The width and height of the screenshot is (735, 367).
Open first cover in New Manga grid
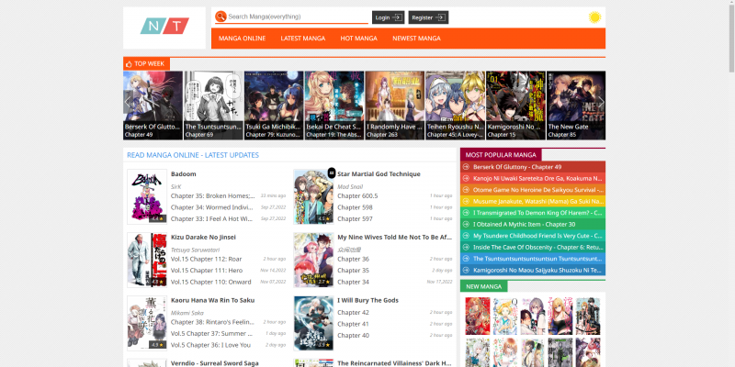pyautogui.click(x=478, y=316)
